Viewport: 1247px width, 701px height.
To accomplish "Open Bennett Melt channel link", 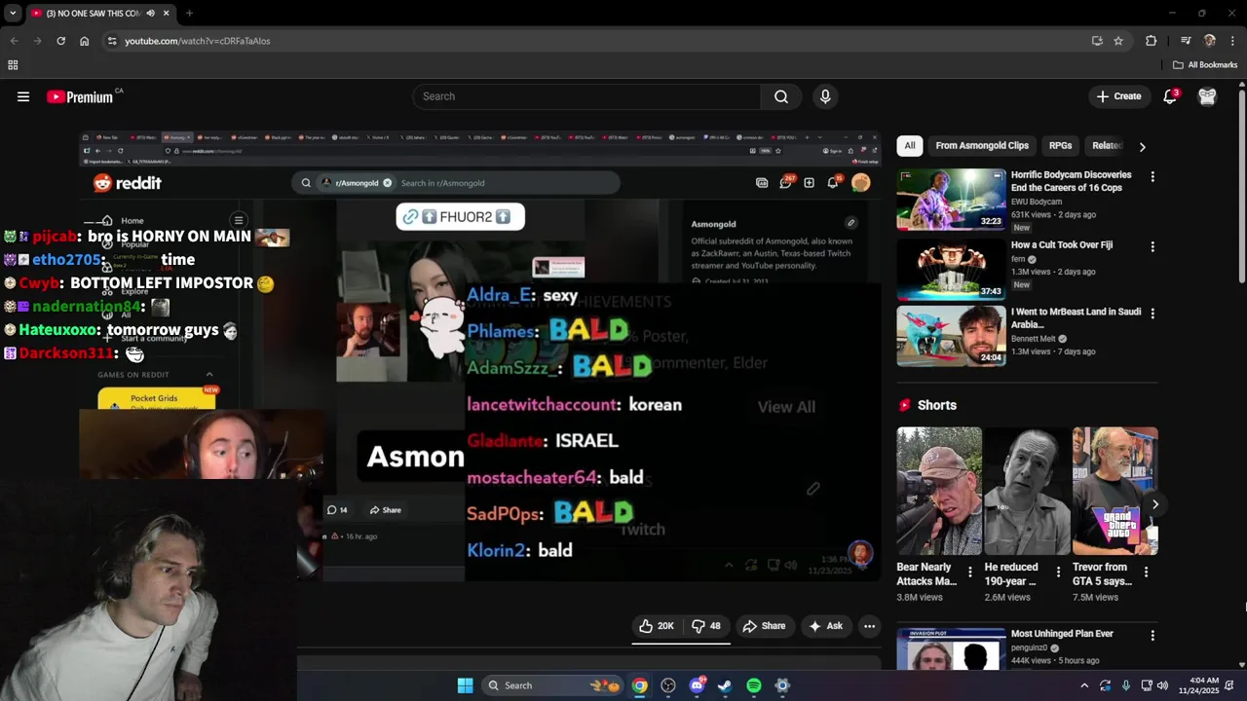I will (x=1034, y=339).
